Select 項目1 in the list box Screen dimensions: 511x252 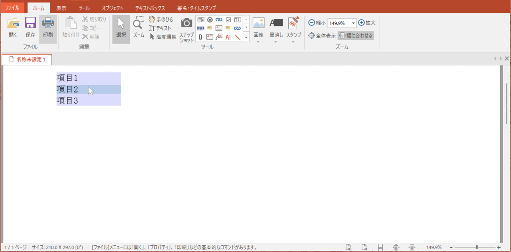click(89, 78)
